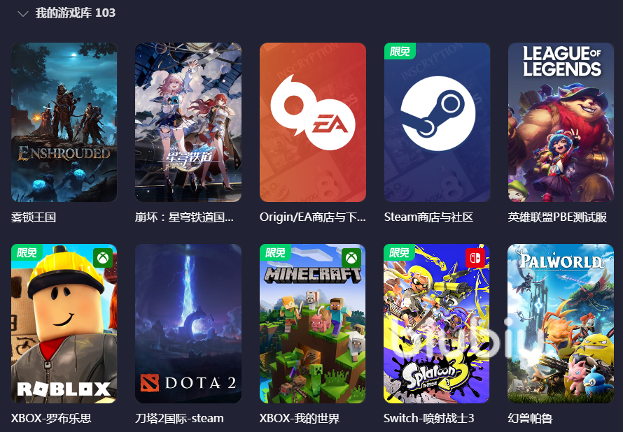The height and width of the screenshot is (432, 623).
Task: Select the Origin/EA store tile
Action: click(x=313, y=122)
